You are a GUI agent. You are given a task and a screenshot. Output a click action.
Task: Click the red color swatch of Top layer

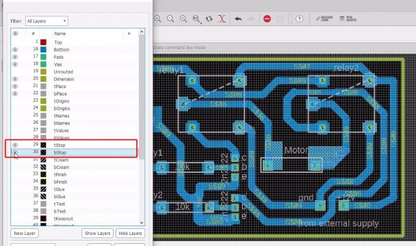(x=43, y=42)
